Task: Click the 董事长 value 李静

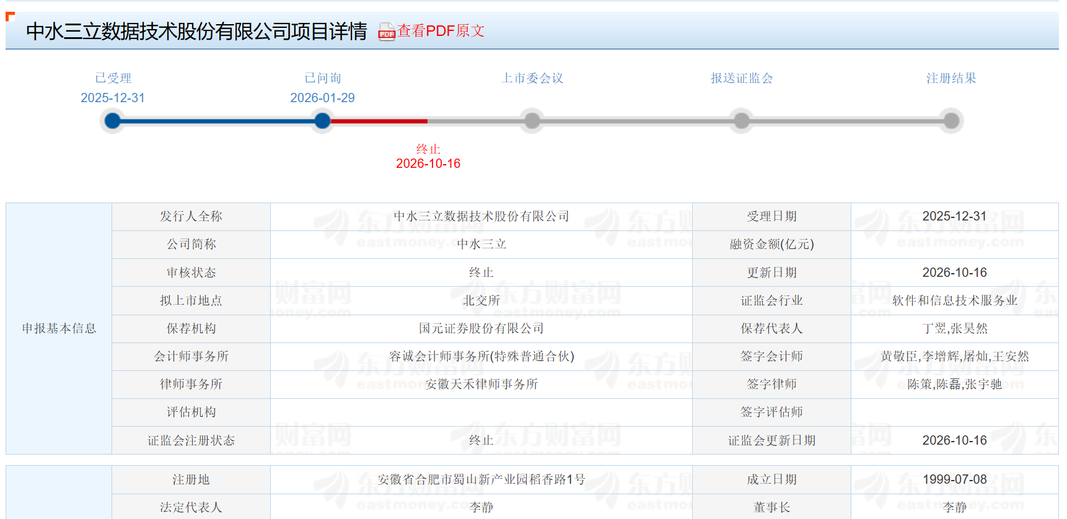Action: (954, 507)
